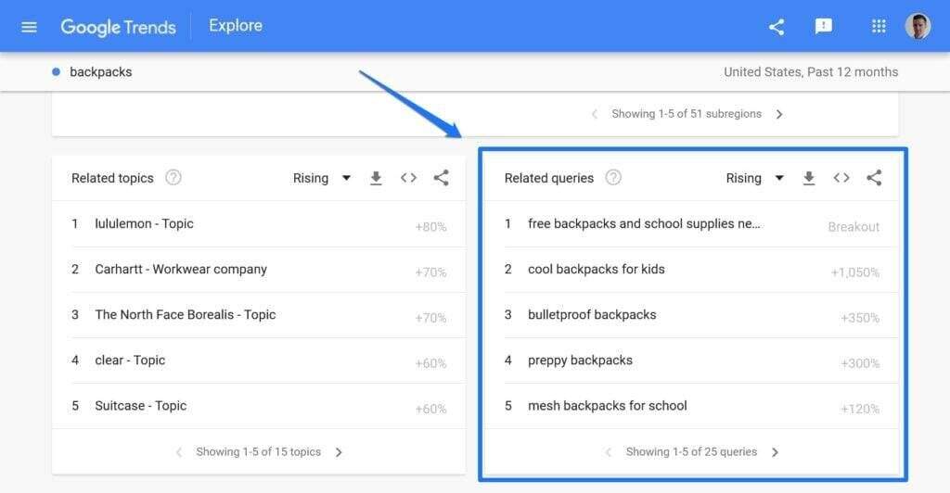
Task: Click the share icon in header
Action: click(777, 27)
